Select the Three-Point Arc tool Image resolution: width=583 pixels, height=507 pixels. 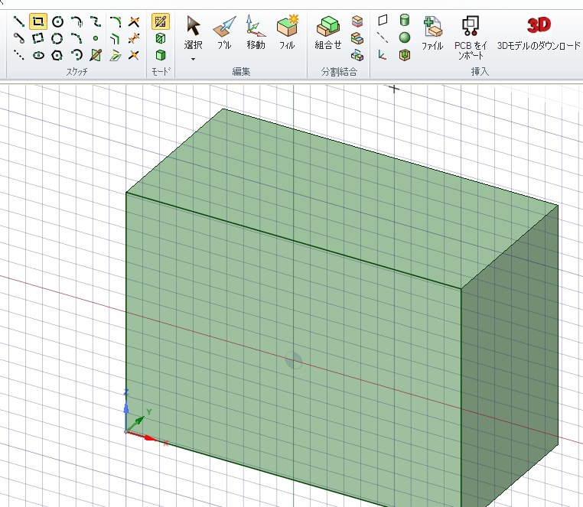pos(77,55)
